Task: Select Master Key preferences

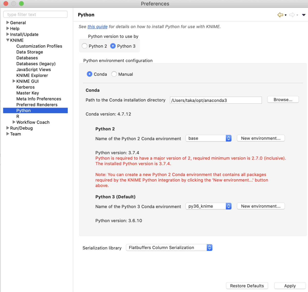Action: click(28, 93)
